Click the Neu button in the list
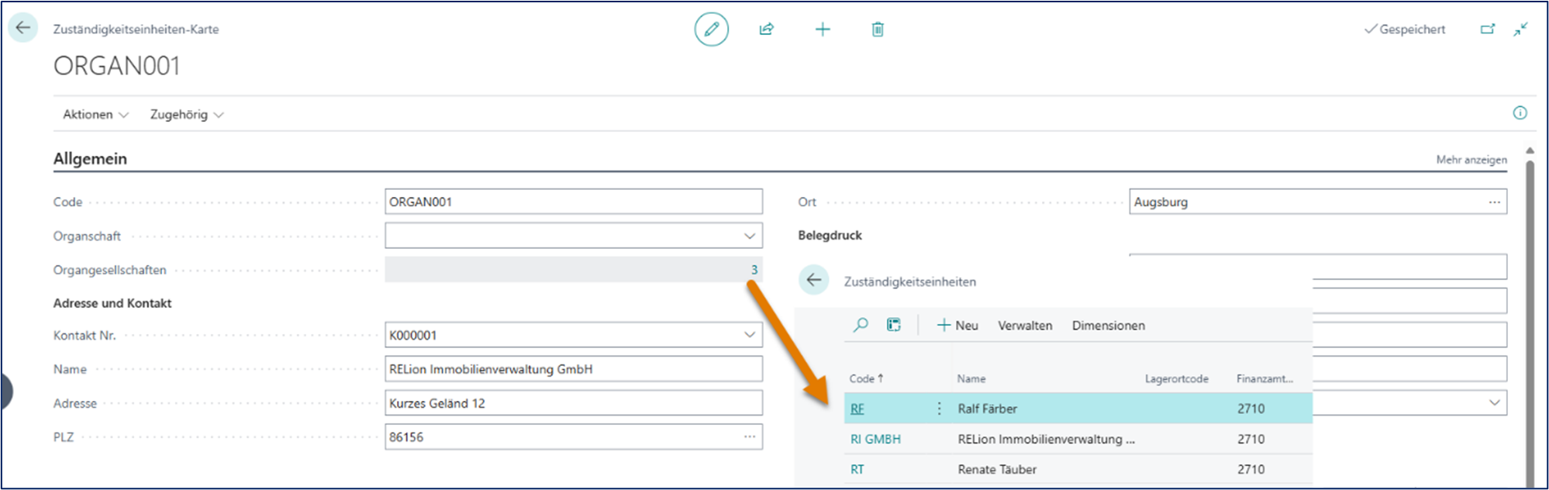 pyautogui.click(x=957, y=326)
